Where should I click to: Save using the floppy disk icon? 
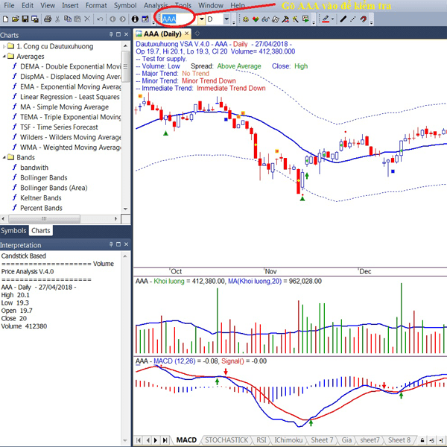point(25,19)
